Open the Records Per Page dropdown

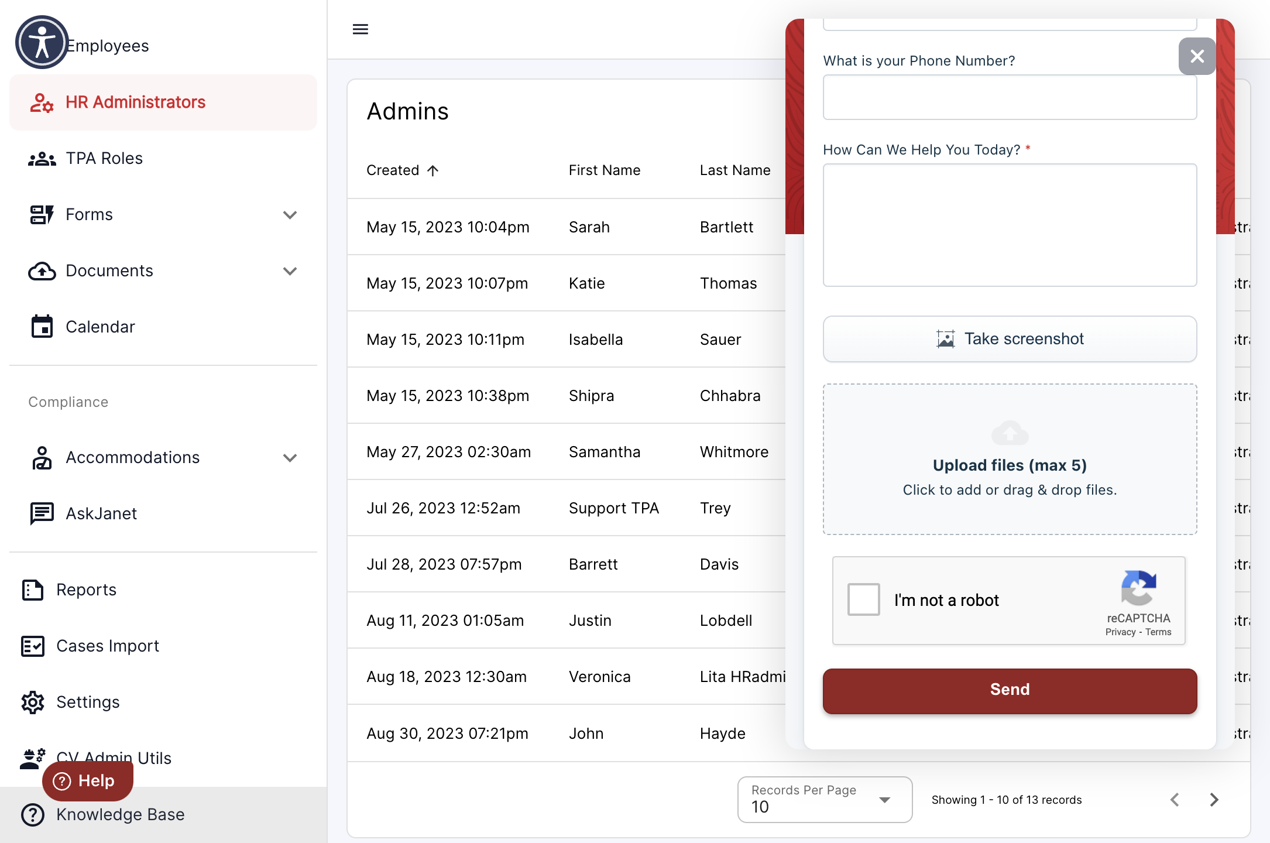825,800
